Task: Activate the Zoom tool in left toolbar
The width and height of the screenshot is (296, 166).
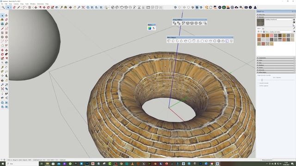Action: (2, 85)
